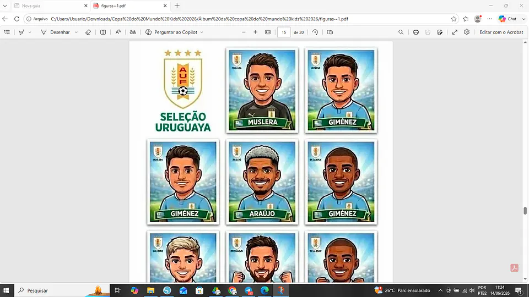Go back with the browser back arrow
529x297 pixels.
click(5, 19)
